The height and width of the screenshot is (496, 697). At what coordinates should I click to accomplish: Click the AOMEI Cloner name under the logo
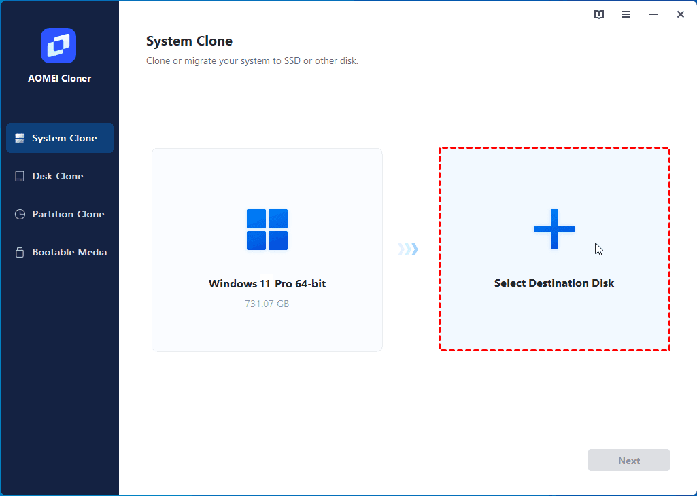[60, 78]
